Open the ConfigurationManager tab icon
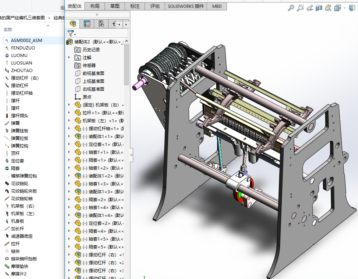 [101, 24]
